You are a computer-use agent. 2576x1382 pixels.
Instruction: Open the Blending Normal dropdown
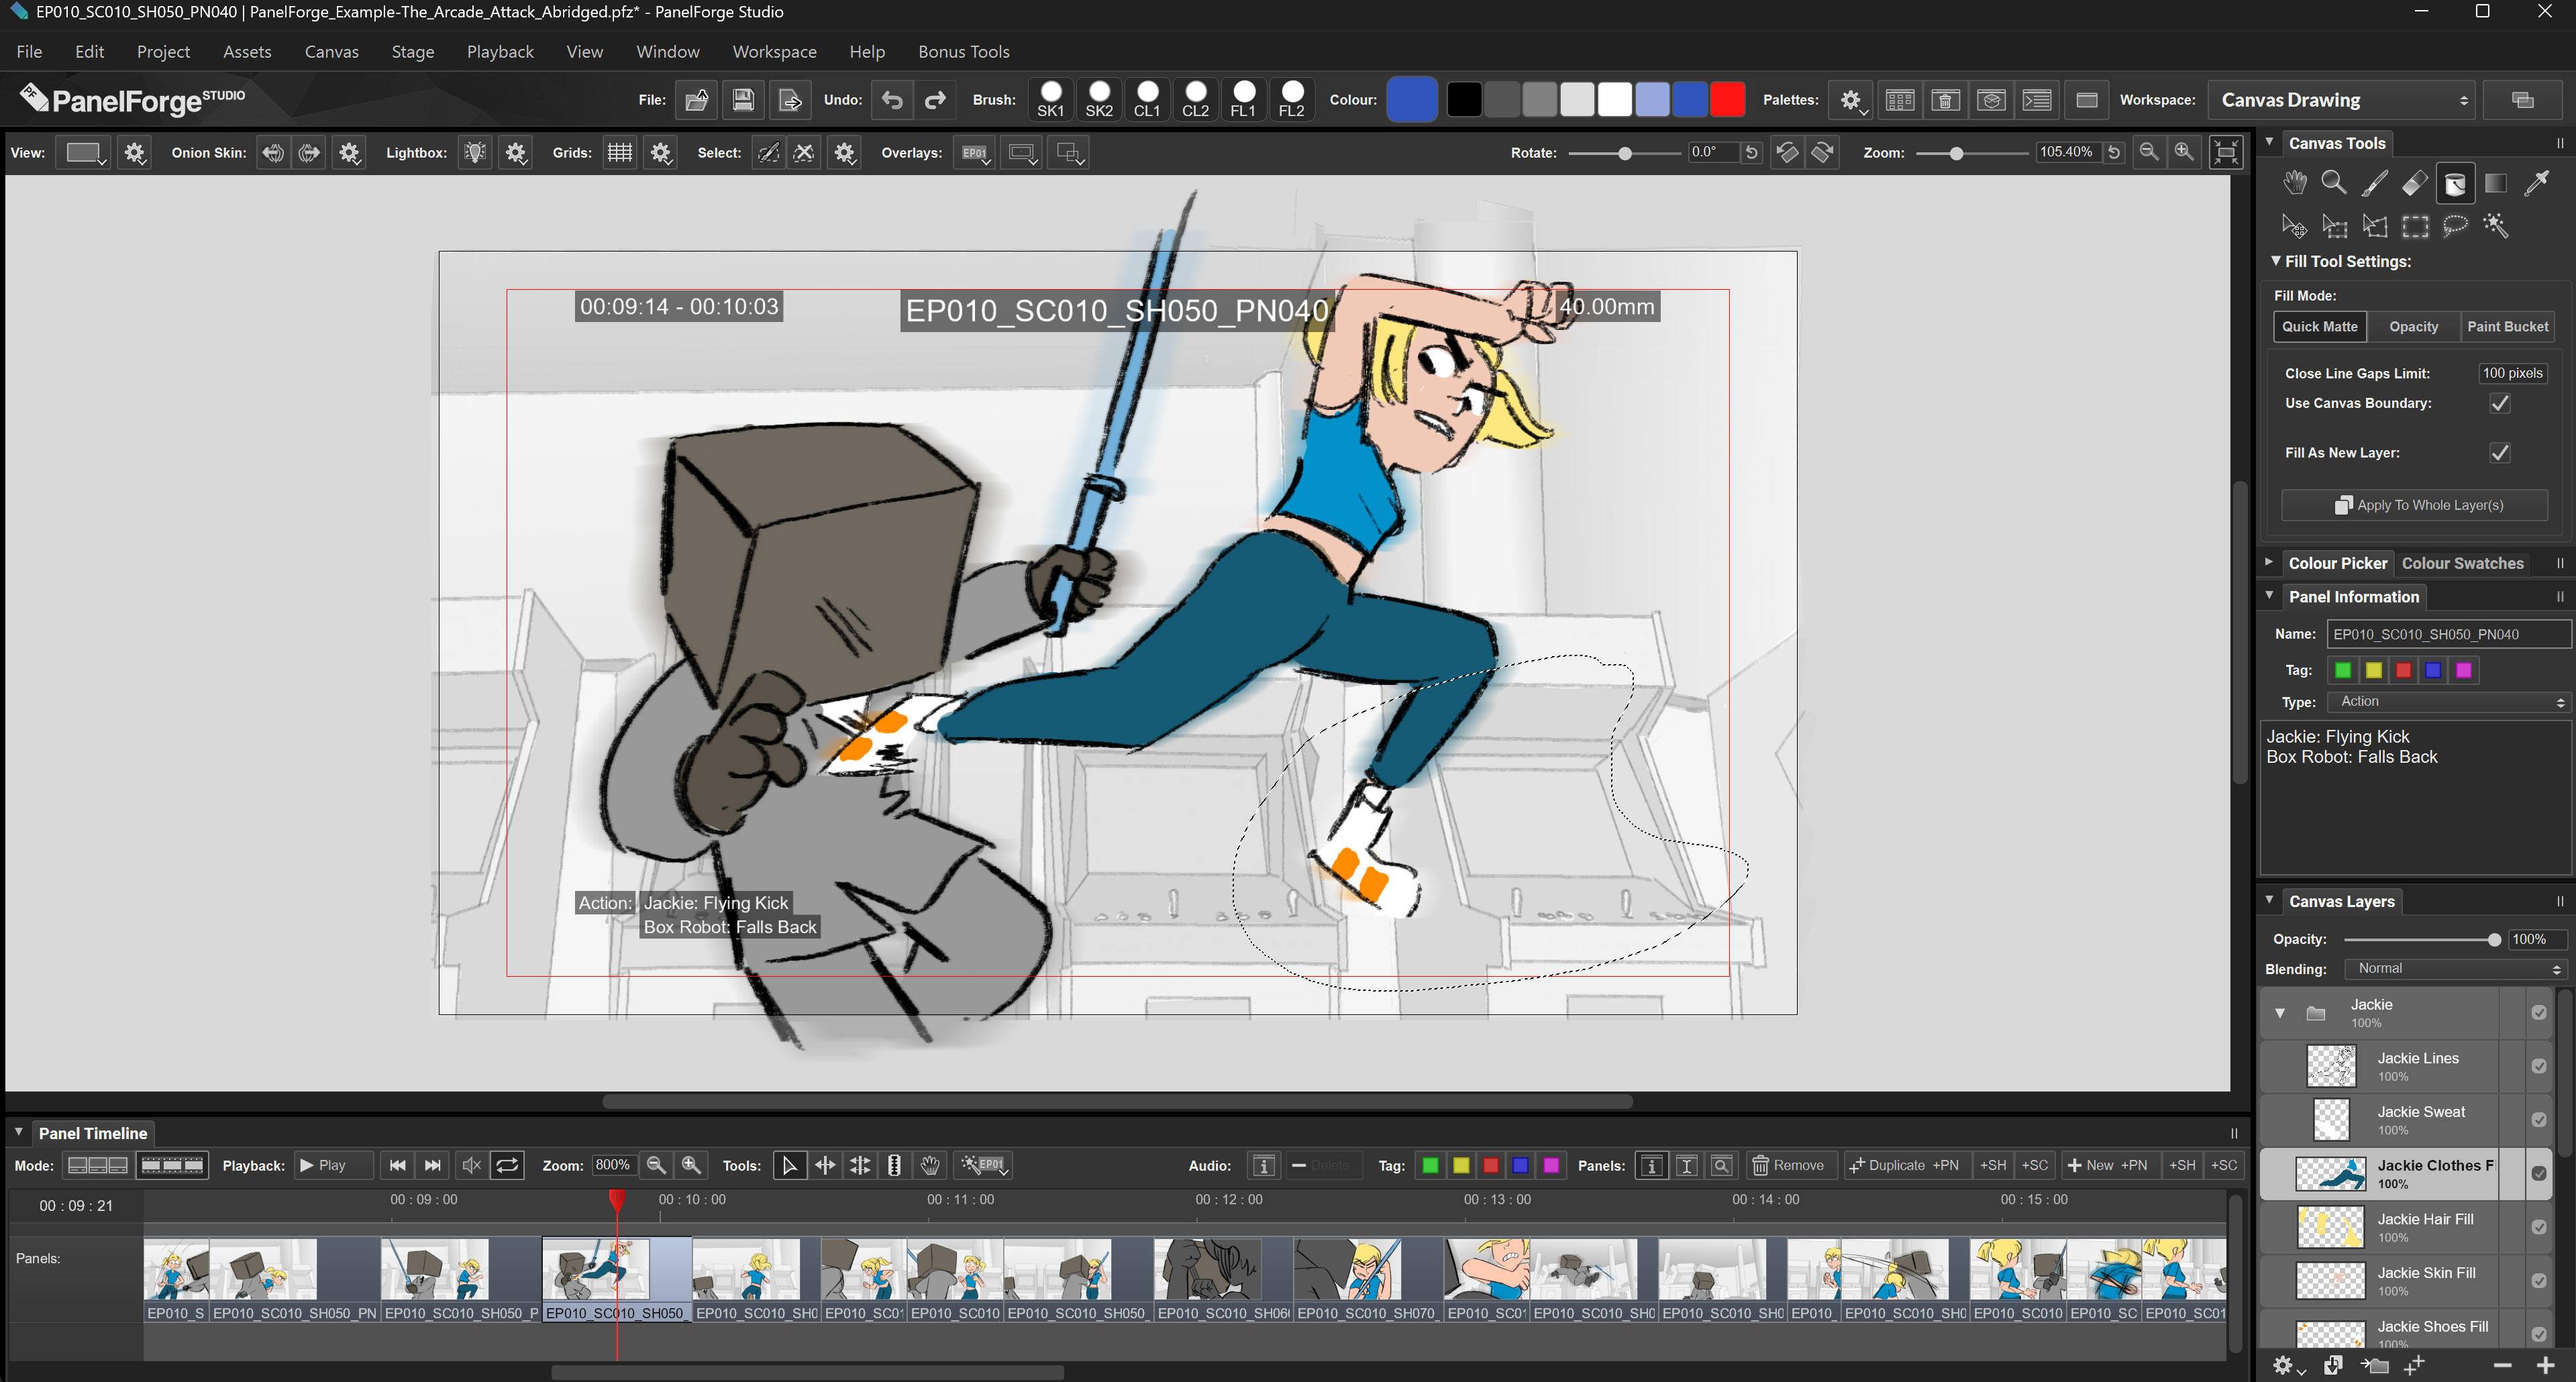(x=2455, y=969)
